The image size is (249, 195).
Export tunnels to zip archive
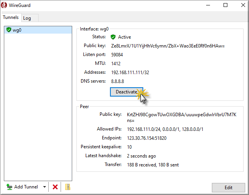68,187
